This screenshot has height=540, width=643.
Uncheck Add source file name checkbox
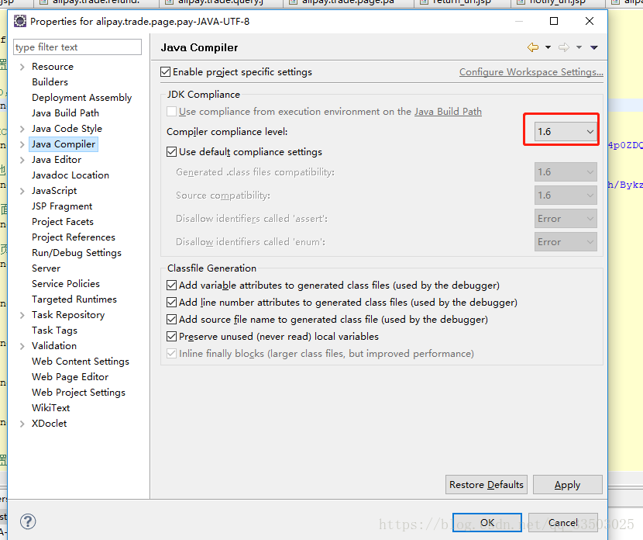pyautogui.click(x=171, y=319)
